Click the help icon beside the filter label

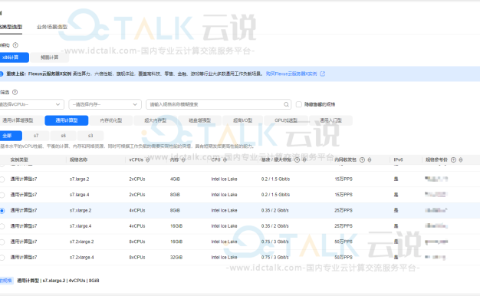[15, 92]
